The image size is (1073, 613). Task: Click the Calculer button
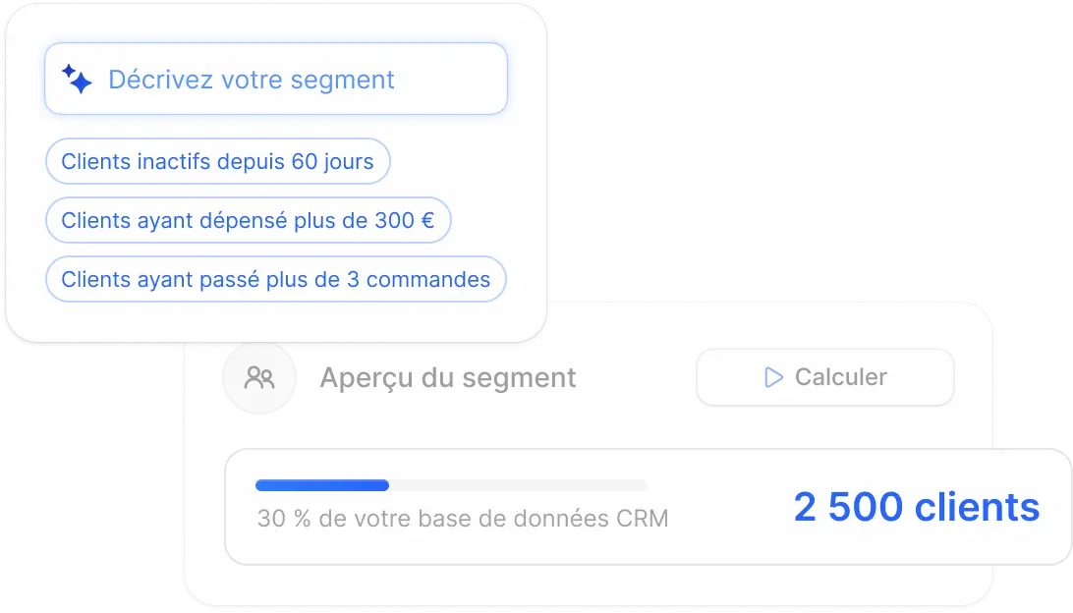[824, 377]
